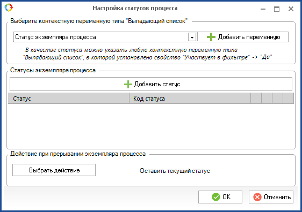302x212 pixels.
Task: Click the "Добавить статус" button
Action: pyautogui.click(x=151, y=84)
